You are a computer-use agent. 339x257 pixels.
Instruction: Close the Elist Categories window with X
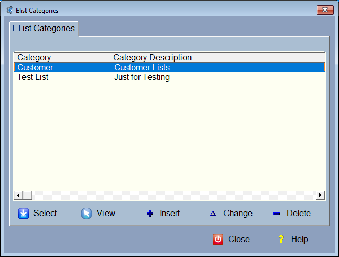click(x=325, y=10)
